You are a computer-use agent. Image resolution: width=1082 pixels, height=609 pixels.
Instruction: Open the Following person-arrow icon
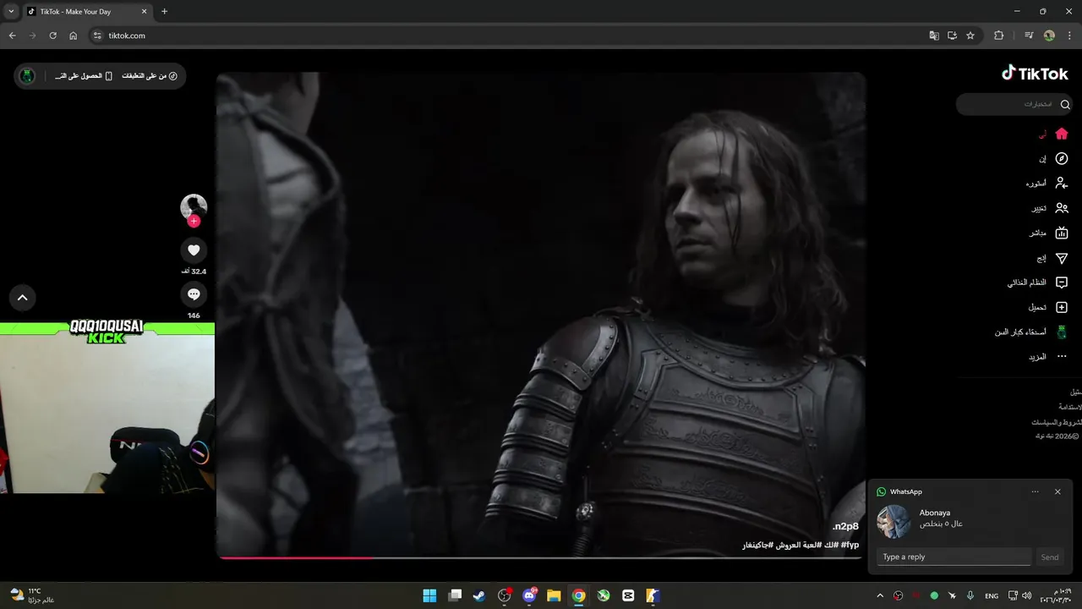[x=1062, y=183]
